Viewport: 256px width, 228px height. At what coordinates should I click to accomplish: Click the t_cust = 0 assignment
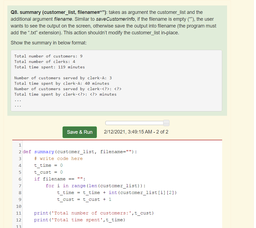click(x=48, y=172)
